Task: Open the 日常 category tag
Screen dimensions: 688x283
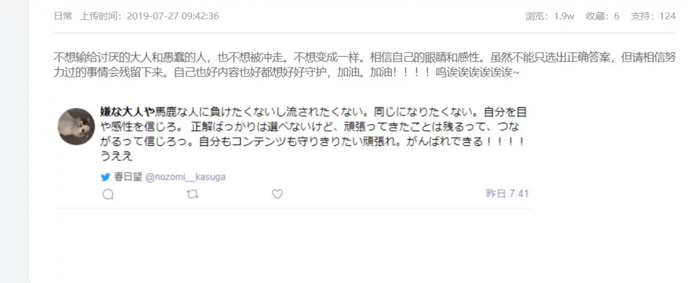Action: [x=63, y=16]
